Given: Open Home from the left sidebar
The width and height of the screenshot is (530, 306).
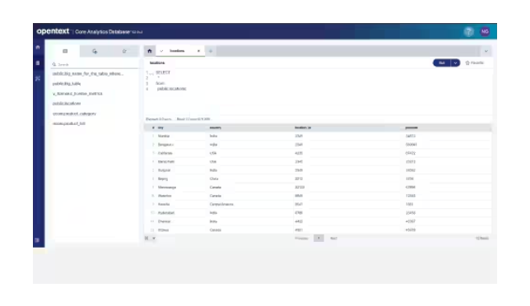Looking at the screenshot, I should pyautogui.click(x=38, y=47).
